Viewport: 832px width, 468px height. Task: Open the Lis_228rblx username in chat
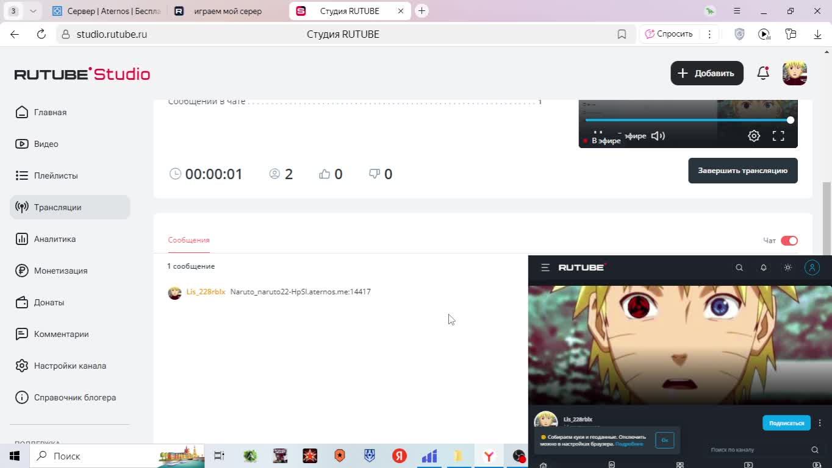(x=206, y=292)
